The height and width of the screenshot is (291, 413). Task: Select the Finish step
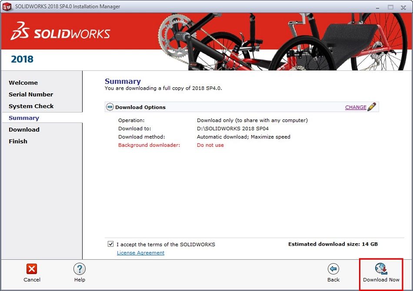[x=18, y=141]
